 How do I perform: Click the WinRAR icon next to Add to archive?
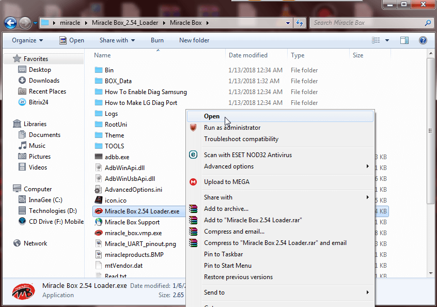[x=193, y=209]
